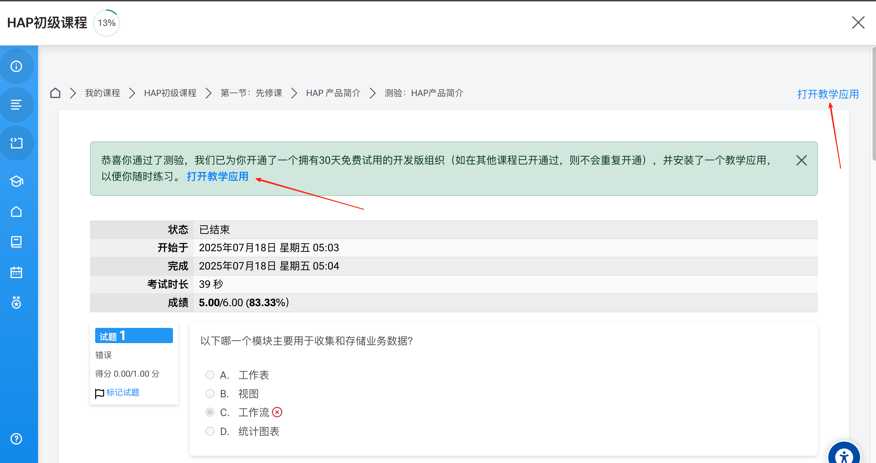Click the breadcrumb home icon
The height and width of the screenshot is (463, 876).
point(55,93)
